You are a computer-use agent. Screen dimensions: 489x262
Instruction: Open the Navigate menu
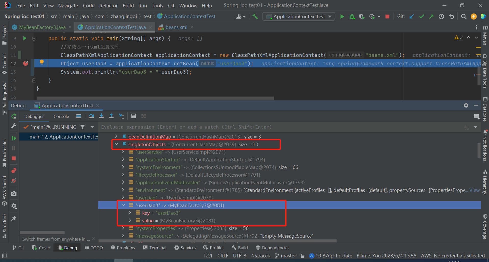pos(68,5)
